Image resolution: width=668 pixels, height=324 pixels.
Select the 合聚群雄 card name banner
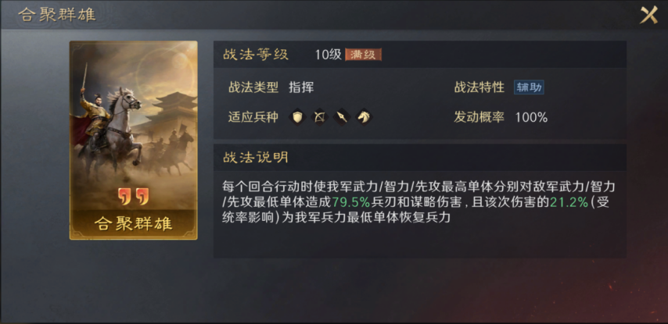133,223
